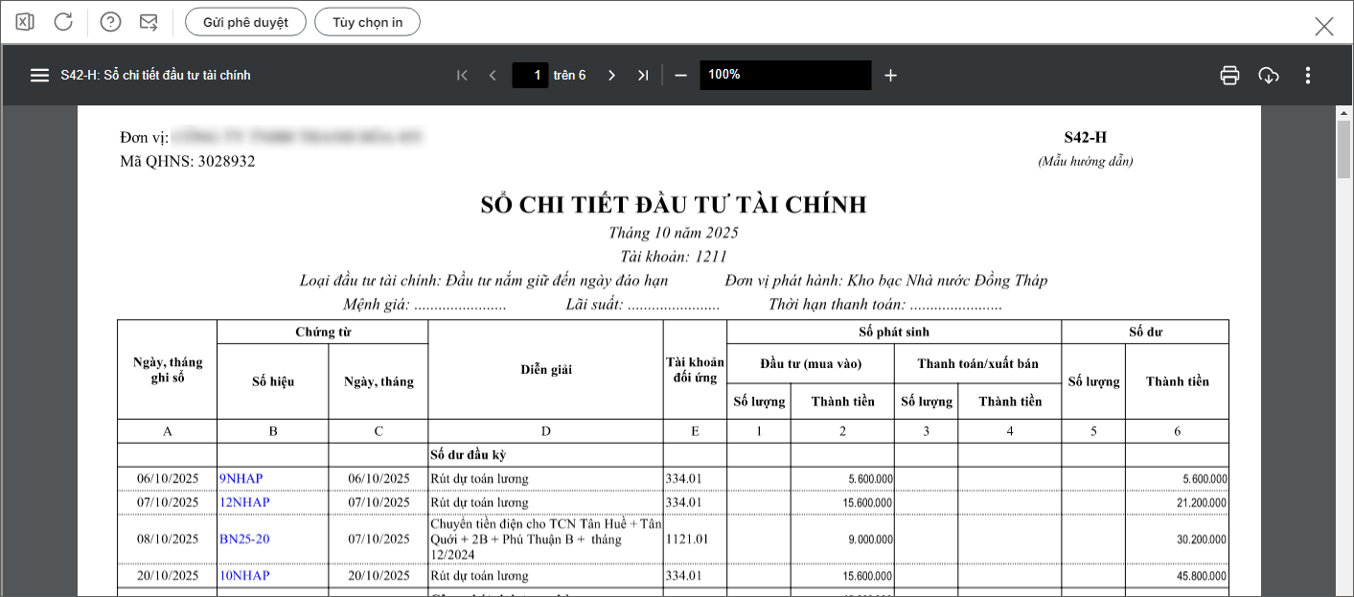Open more options three-dot menu

click(x=1308, y=75)
